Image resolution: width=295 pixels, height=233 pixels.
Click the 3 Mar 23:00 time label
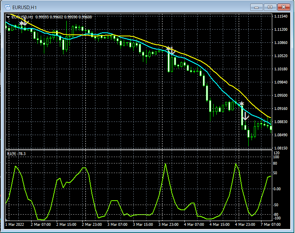pyautogui.click(x=168, y=225)
